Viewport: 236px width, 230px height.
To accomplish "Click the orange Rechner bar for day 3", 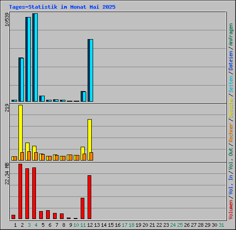I will tap(29, 156).
